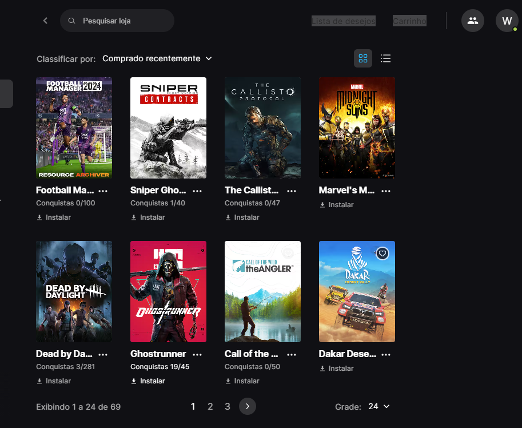Click the Pesquisar loja search field
Viewport: 522px width, 428px height.
click(123, 21)
